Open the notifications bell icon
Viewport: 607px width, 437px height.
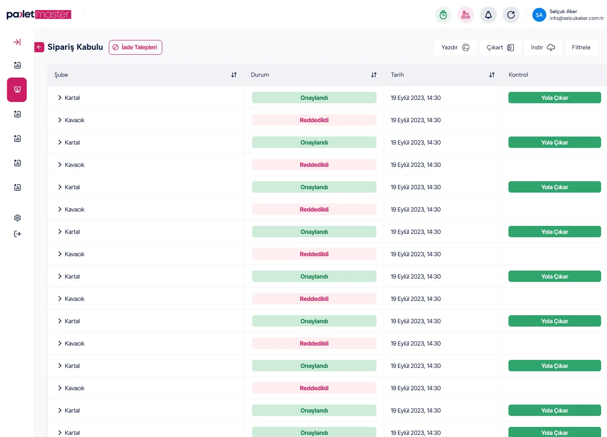point(488,15)
